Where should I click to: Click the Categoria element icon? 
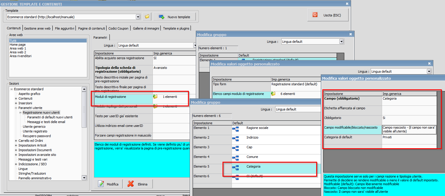coord(236,167)
